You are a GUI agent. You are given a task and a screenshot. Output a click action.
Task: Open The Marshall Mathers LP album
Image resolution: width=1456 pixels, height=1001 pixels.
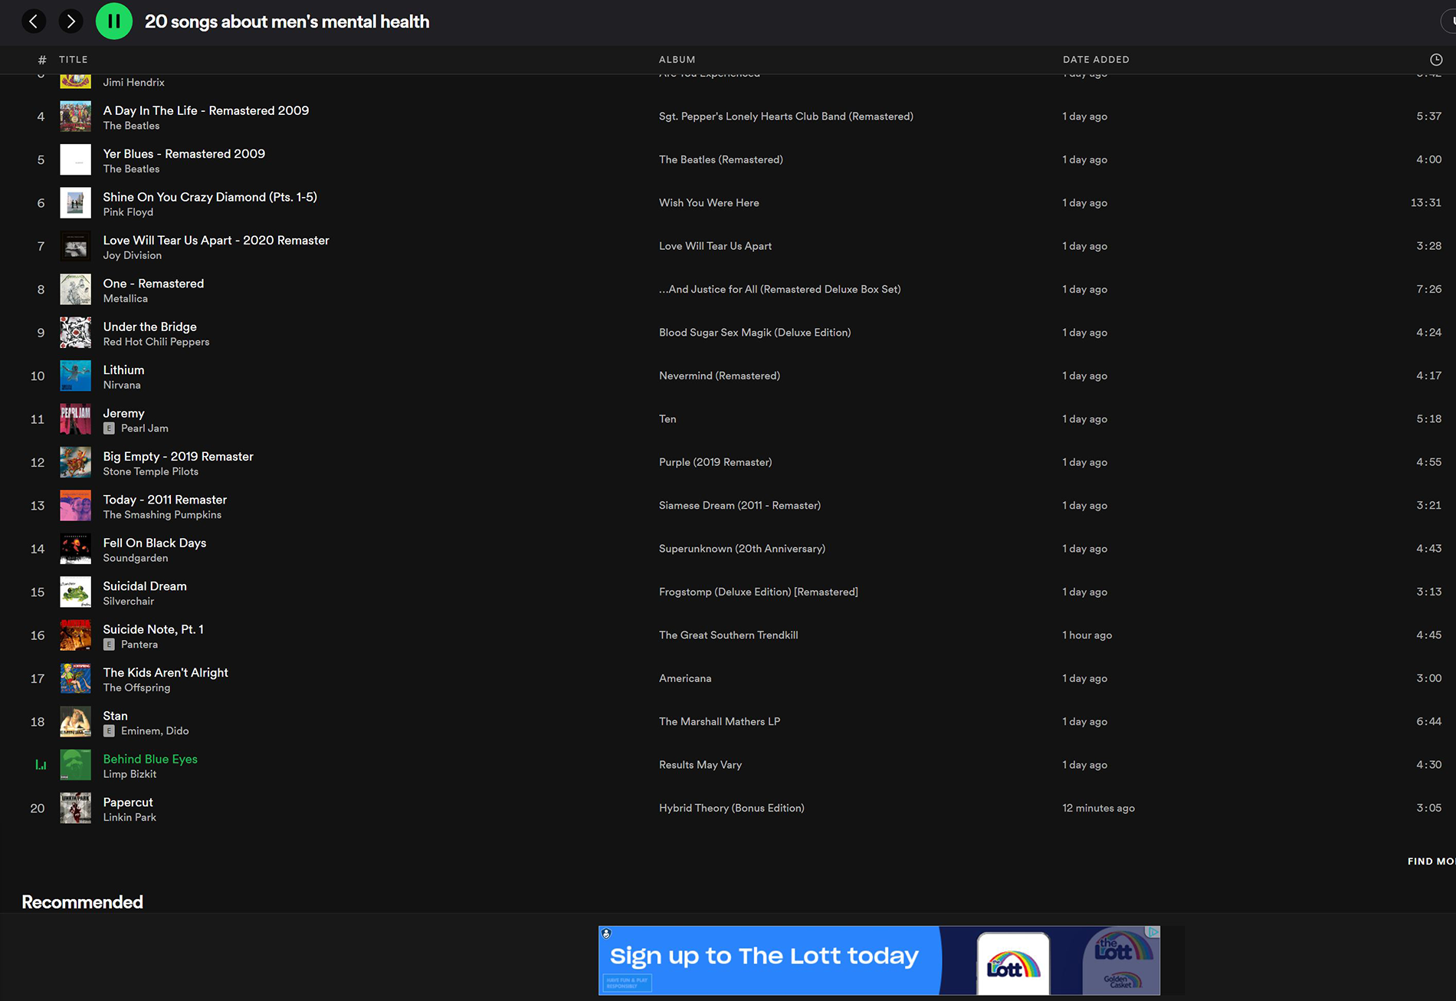(x=719, y=722)
